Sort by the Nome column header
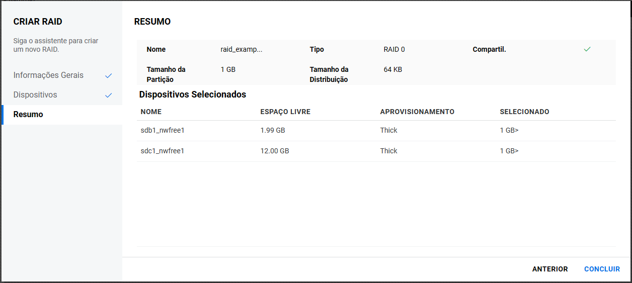 tap(151, 112)
